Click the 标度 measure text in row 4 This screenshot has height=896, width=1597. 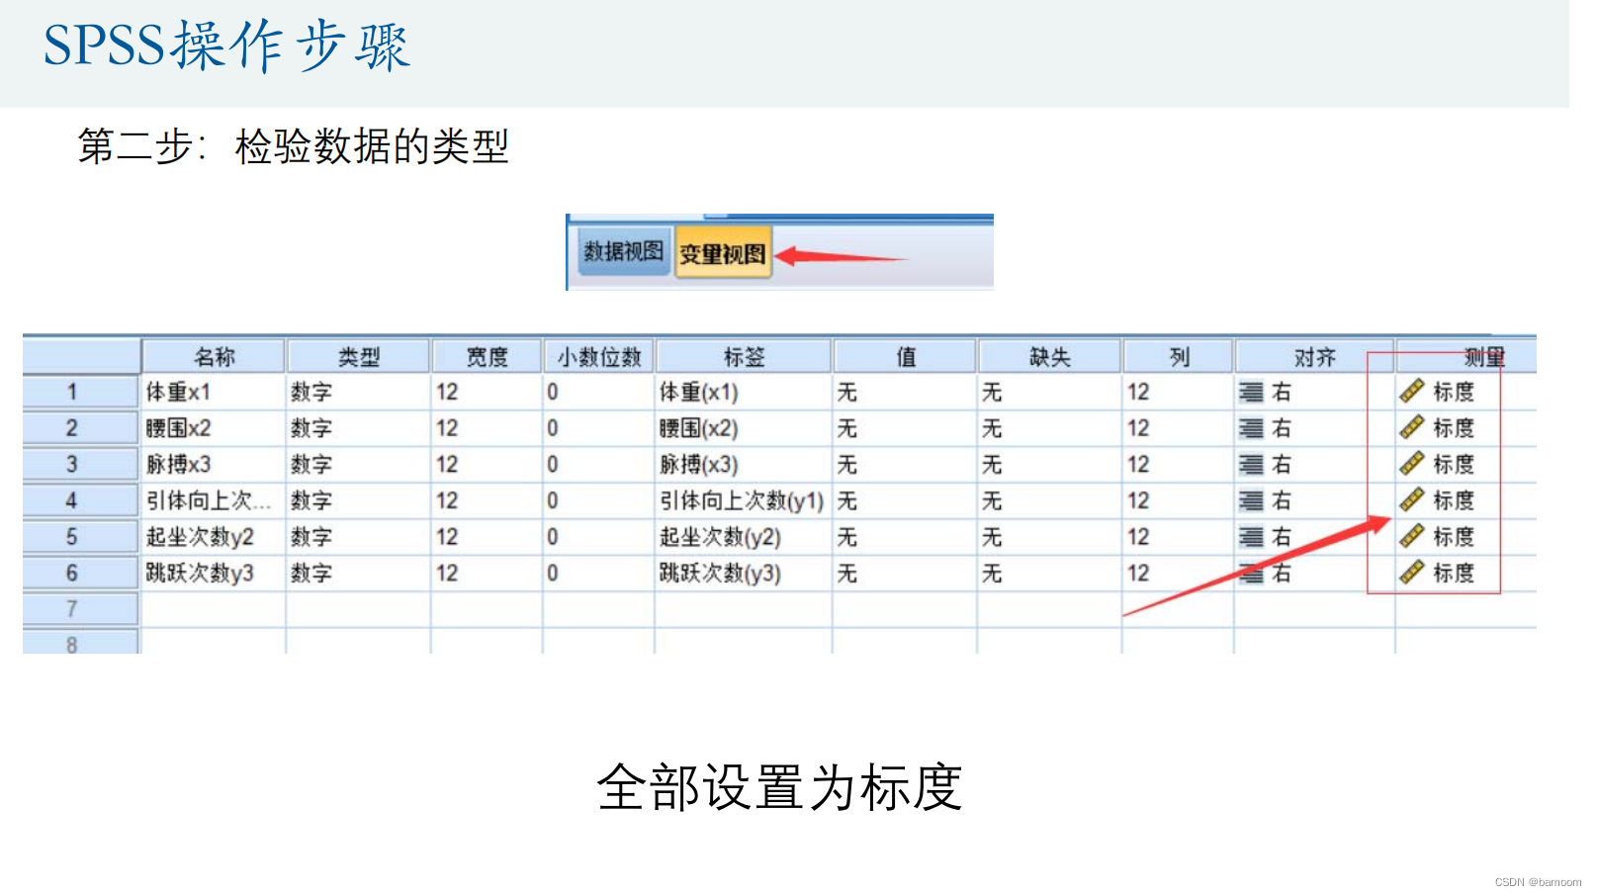pyautogui.click(x=1454, y=500)
